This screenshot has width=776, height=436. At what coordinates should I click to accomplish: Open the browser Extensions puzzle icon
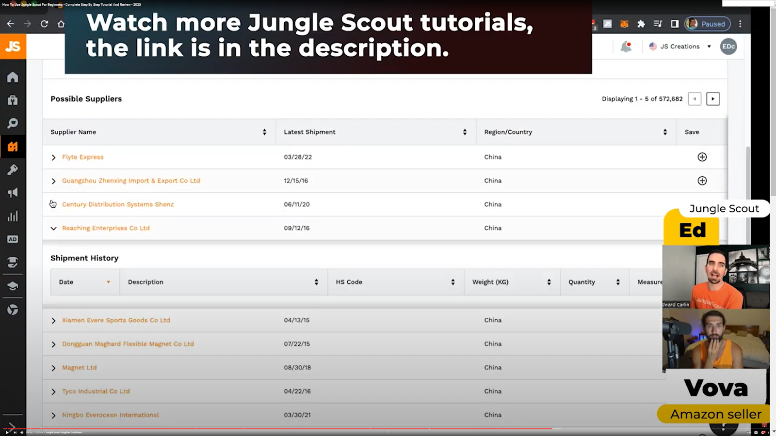[x=641, y=24]
